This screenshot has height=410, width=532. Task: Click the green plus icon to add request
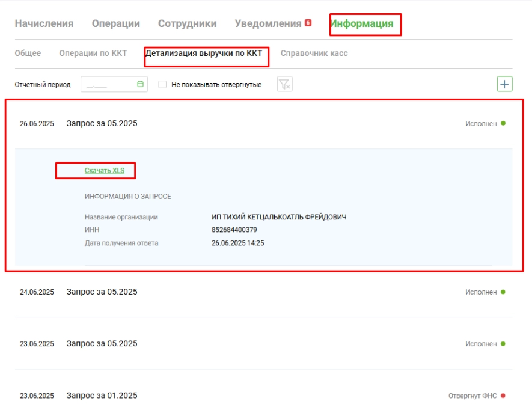coord(504,84)
